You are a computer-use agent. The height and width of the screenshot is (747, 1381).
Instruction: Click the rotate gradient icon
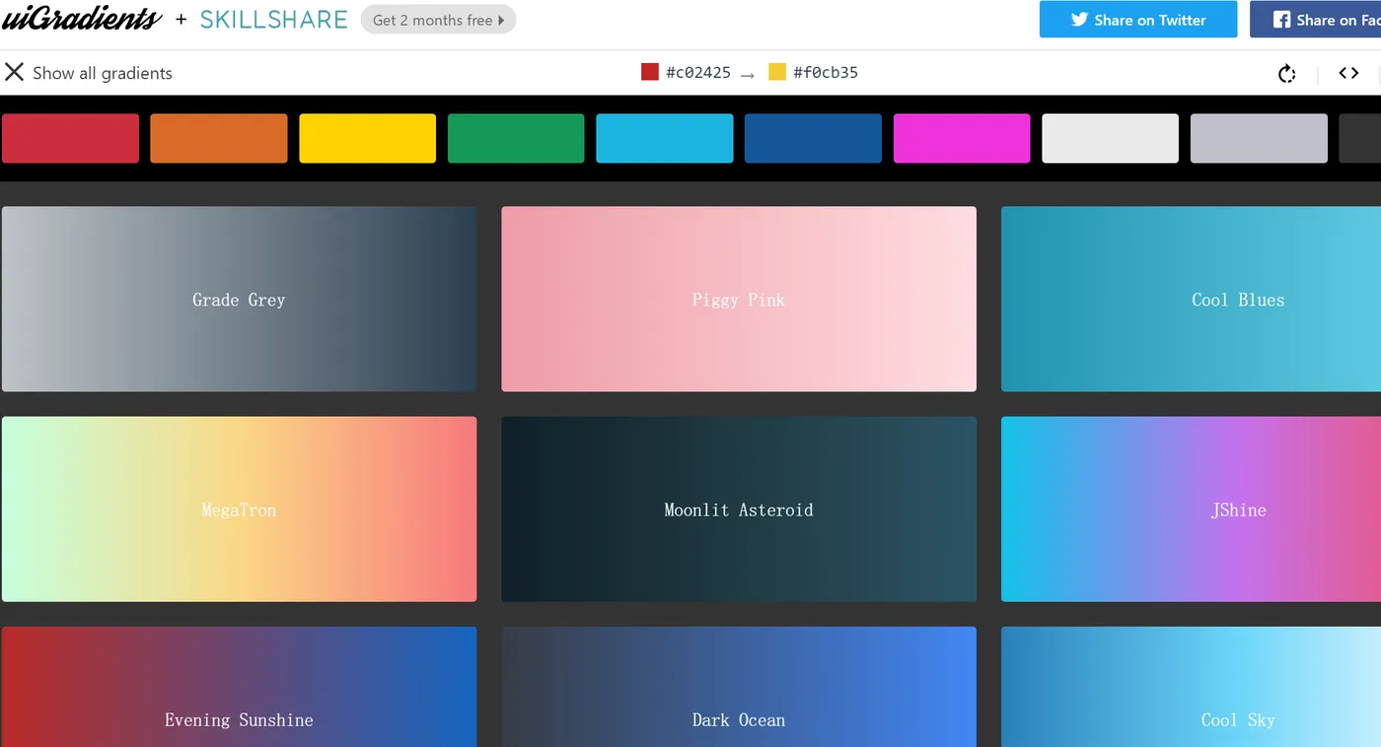1286,73
